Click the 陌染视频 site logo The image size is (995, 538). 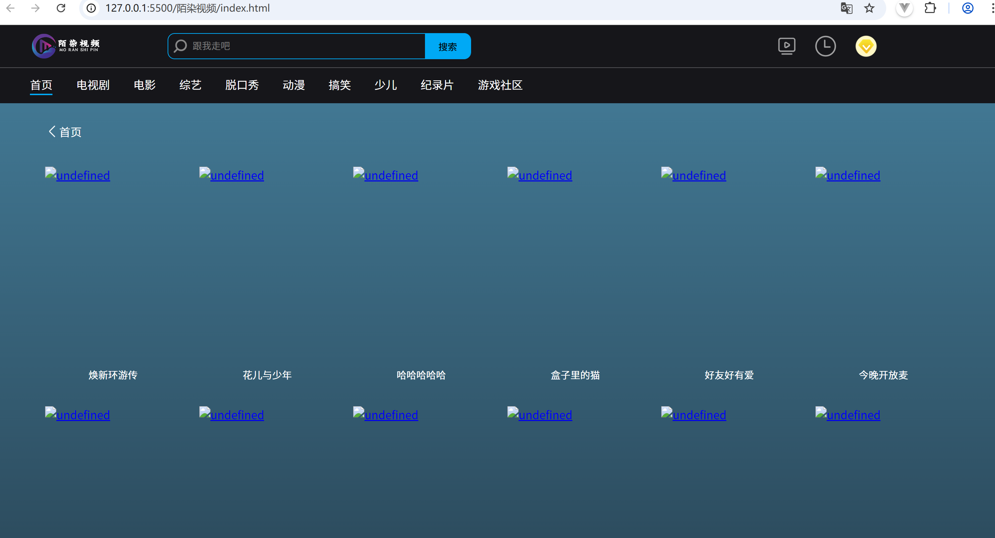(65, 46)
